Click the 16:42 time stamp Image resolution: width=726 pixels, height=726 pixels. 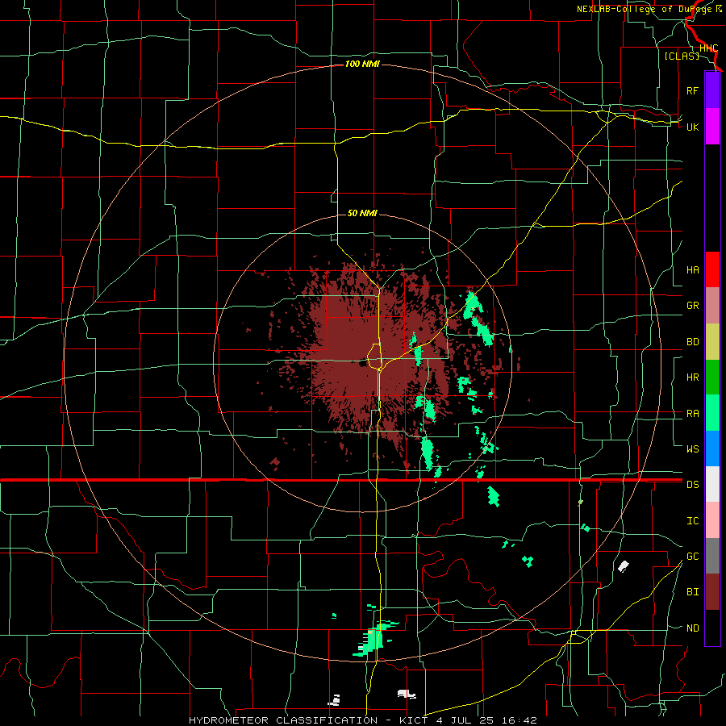pos(518,720)
